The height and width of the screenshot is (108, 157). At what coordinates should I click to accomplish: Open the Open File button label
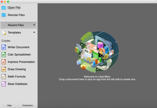(14, 8)
